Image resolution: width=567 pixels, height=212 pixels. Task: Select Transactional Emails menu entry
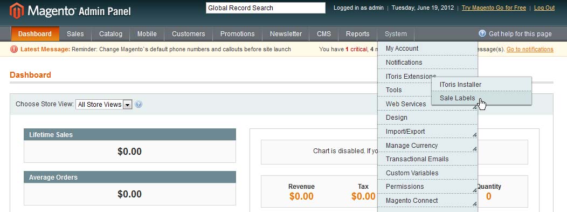(427, 159)
